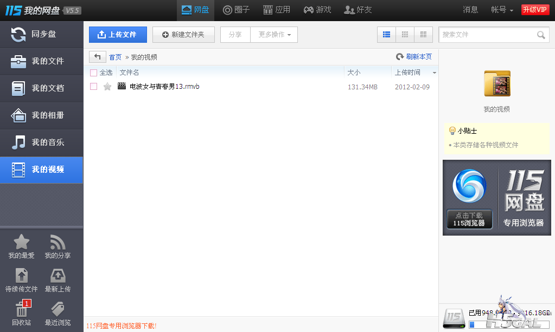555x332 pixels.
Task: Switch to small grid view mode
Action: (x=405, y=35)
